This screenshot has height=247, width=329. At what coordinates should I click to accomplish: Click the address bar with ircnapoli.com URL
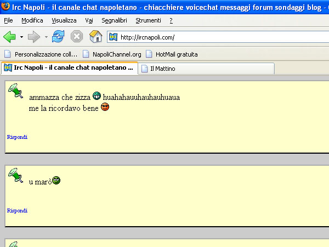click(218, 37)
